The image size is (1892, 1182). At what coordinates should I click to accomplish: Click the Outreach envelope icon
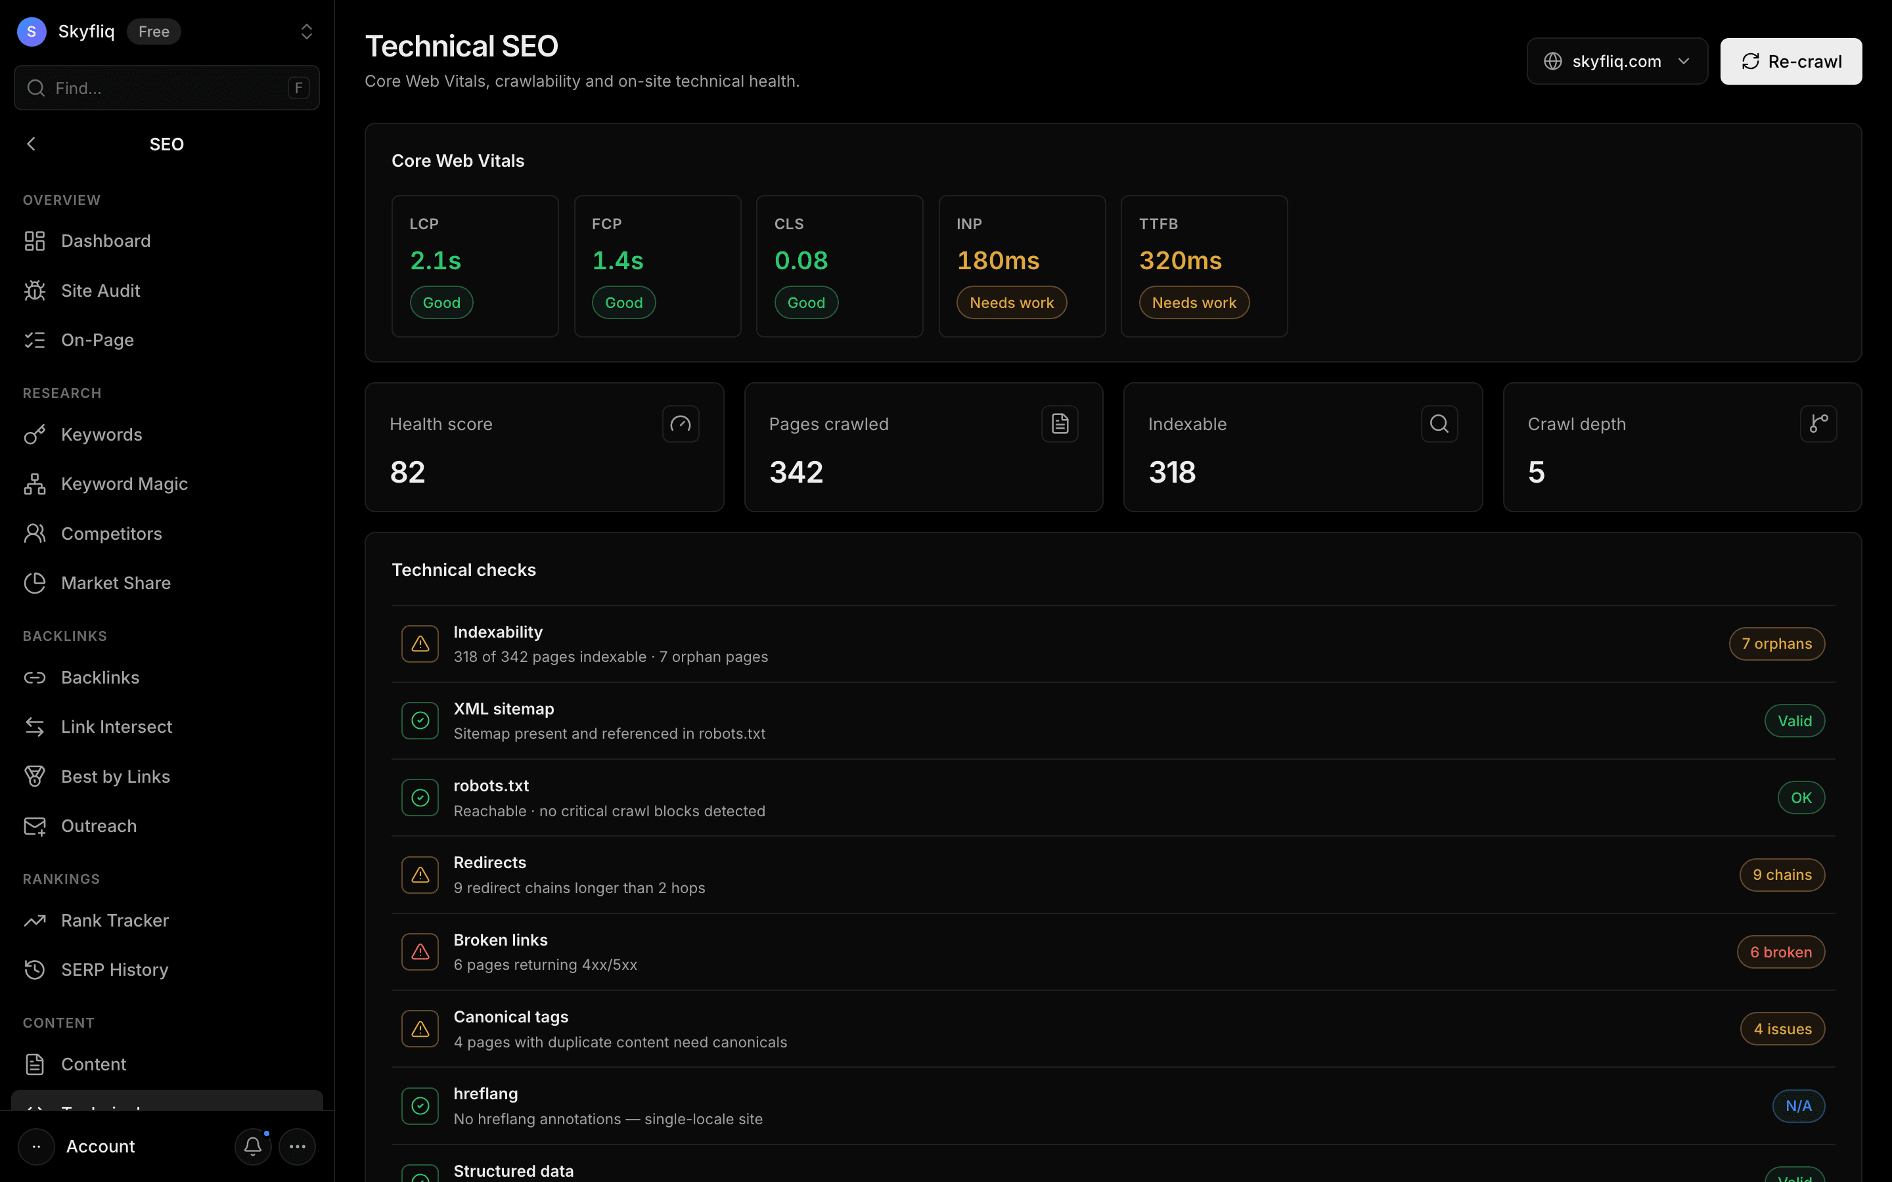[34, 826]
